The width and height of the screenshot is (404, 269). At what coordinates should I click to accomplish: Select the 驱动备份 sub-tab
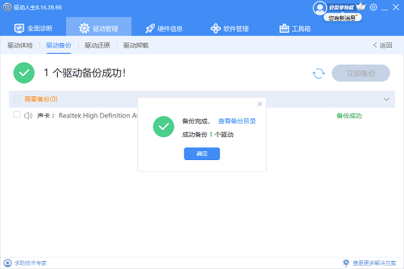(59, 46)
